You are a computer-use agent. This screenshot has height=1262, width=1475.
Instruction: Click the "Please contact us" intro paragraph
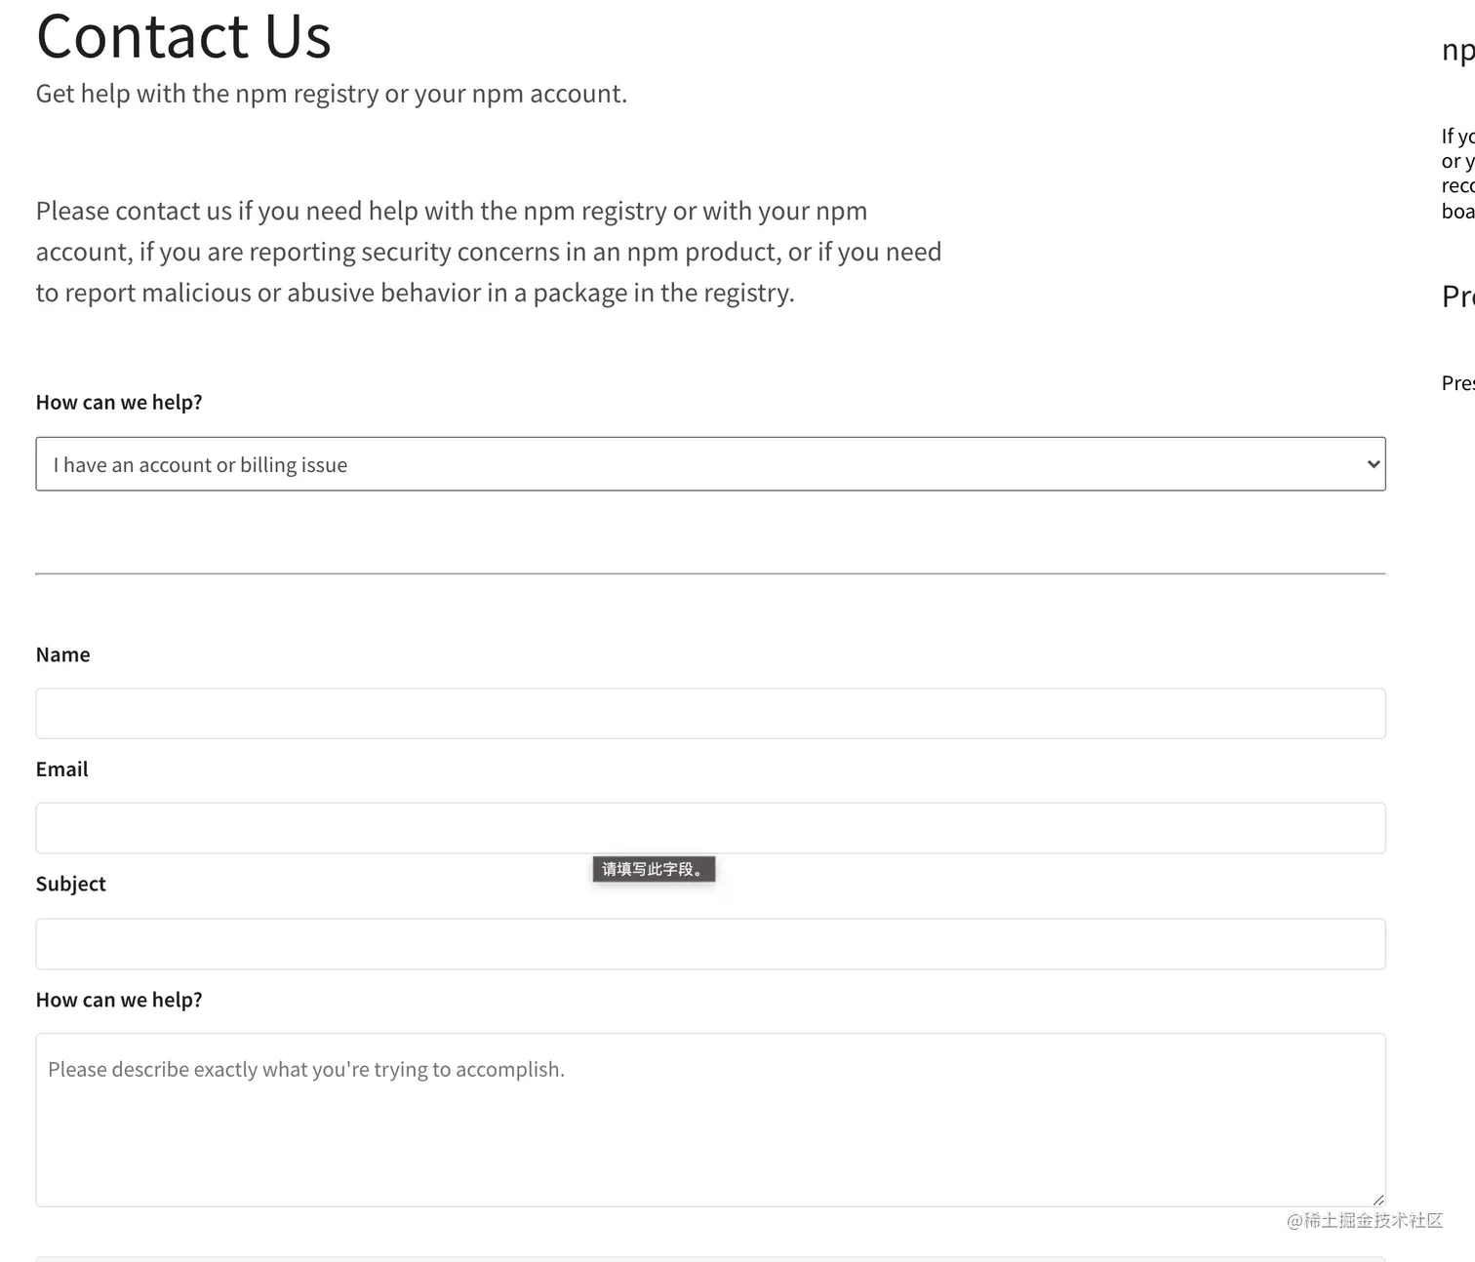pos(488,252)
